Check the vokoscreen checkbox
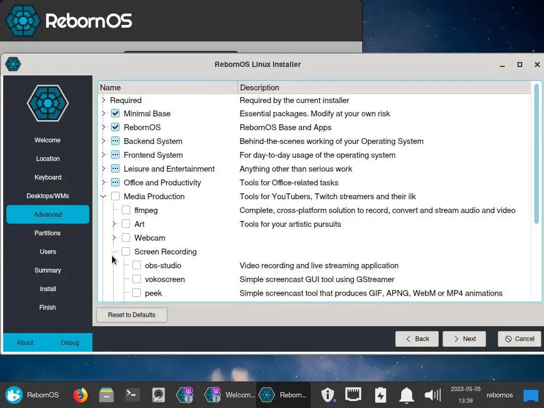The width and height of the screenshot is (544, 408). coord(137,279)
